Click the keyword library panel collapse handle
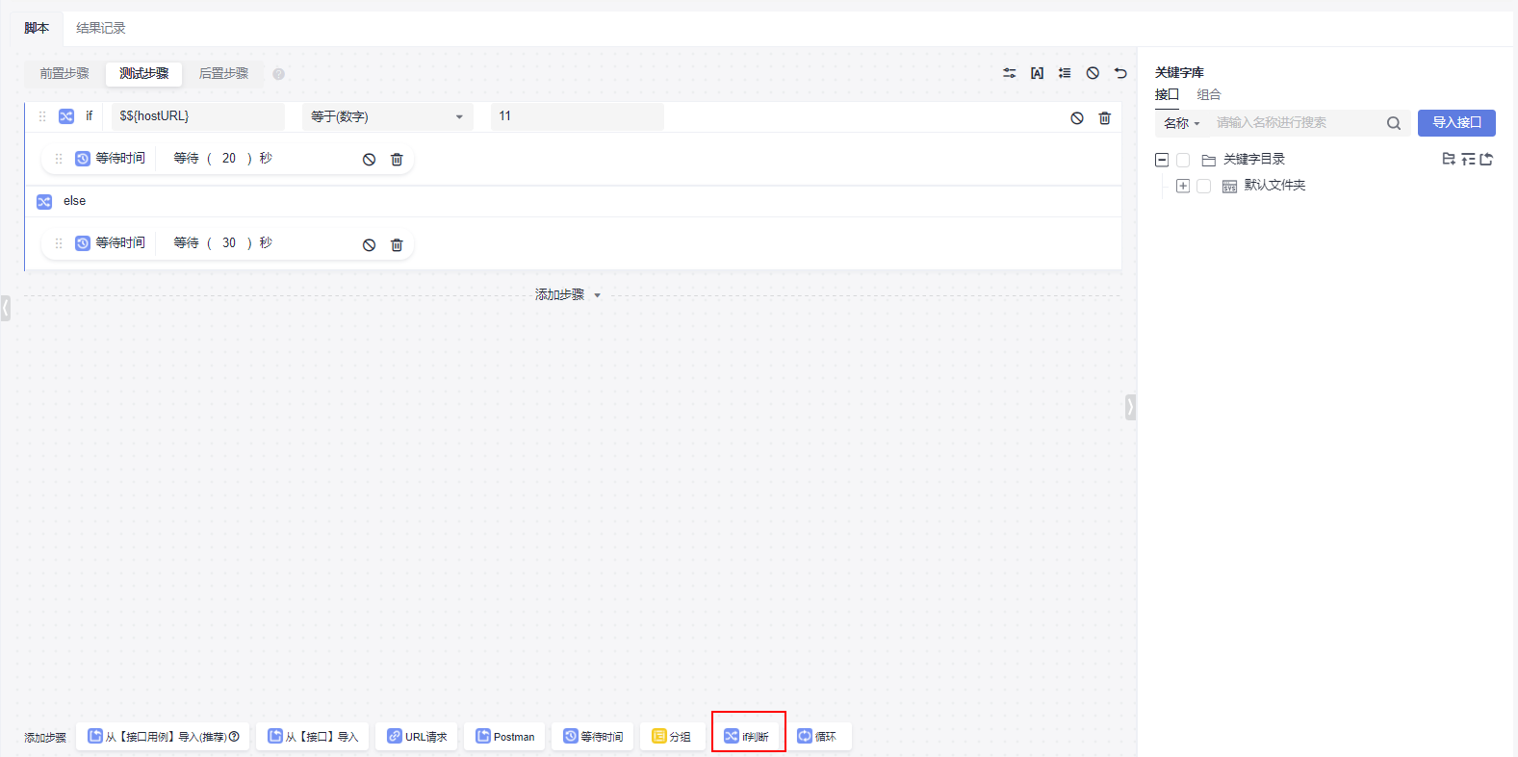The width and height of the screenshot is (1518, 757). click(1131, 407)
